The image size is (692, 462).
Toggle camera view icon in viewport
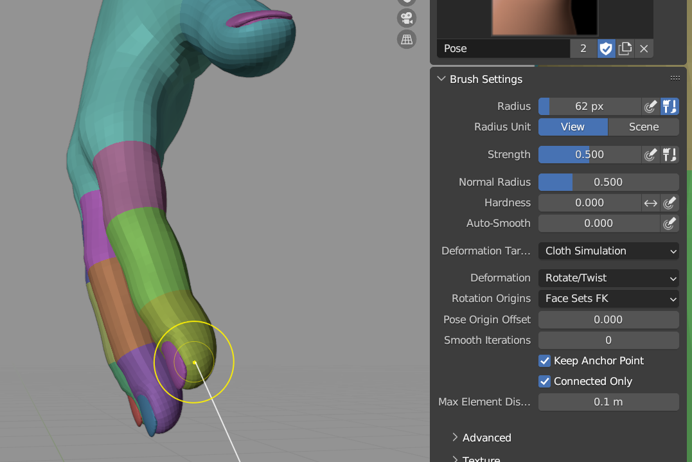[x=407, y=18]
